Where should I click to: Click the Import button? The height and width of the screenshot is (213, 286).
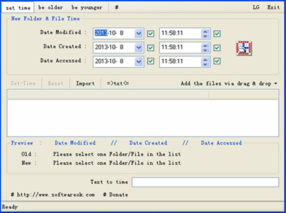[x=85, y=84]
